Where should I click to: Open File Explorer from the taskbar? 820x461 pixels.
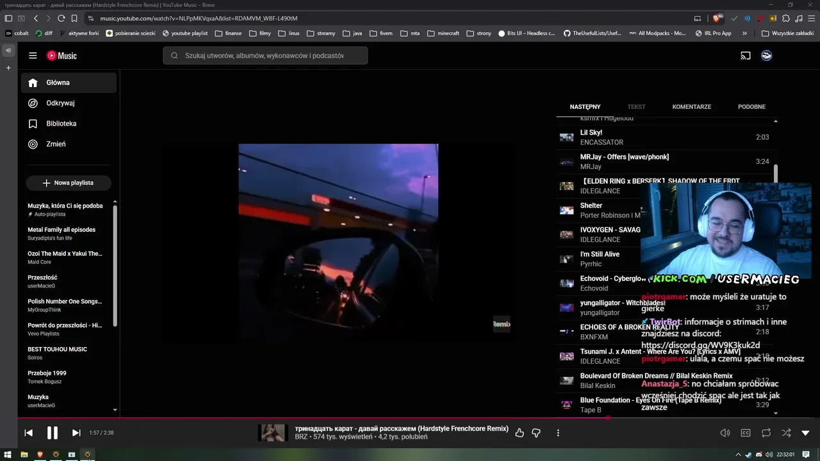(24, 455)
